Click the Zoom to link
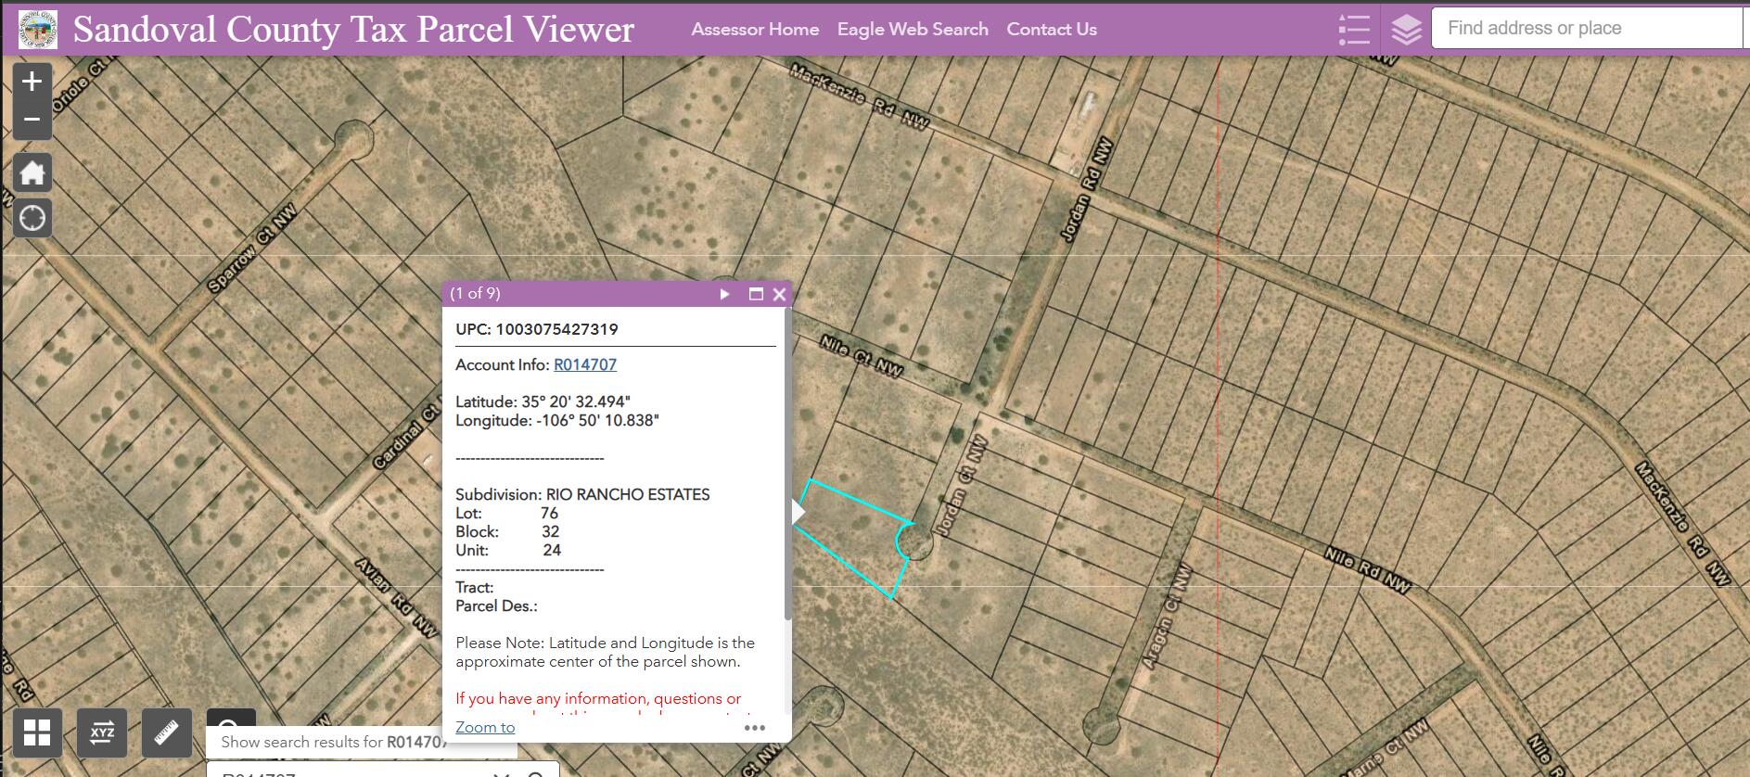 pos(485,727)
